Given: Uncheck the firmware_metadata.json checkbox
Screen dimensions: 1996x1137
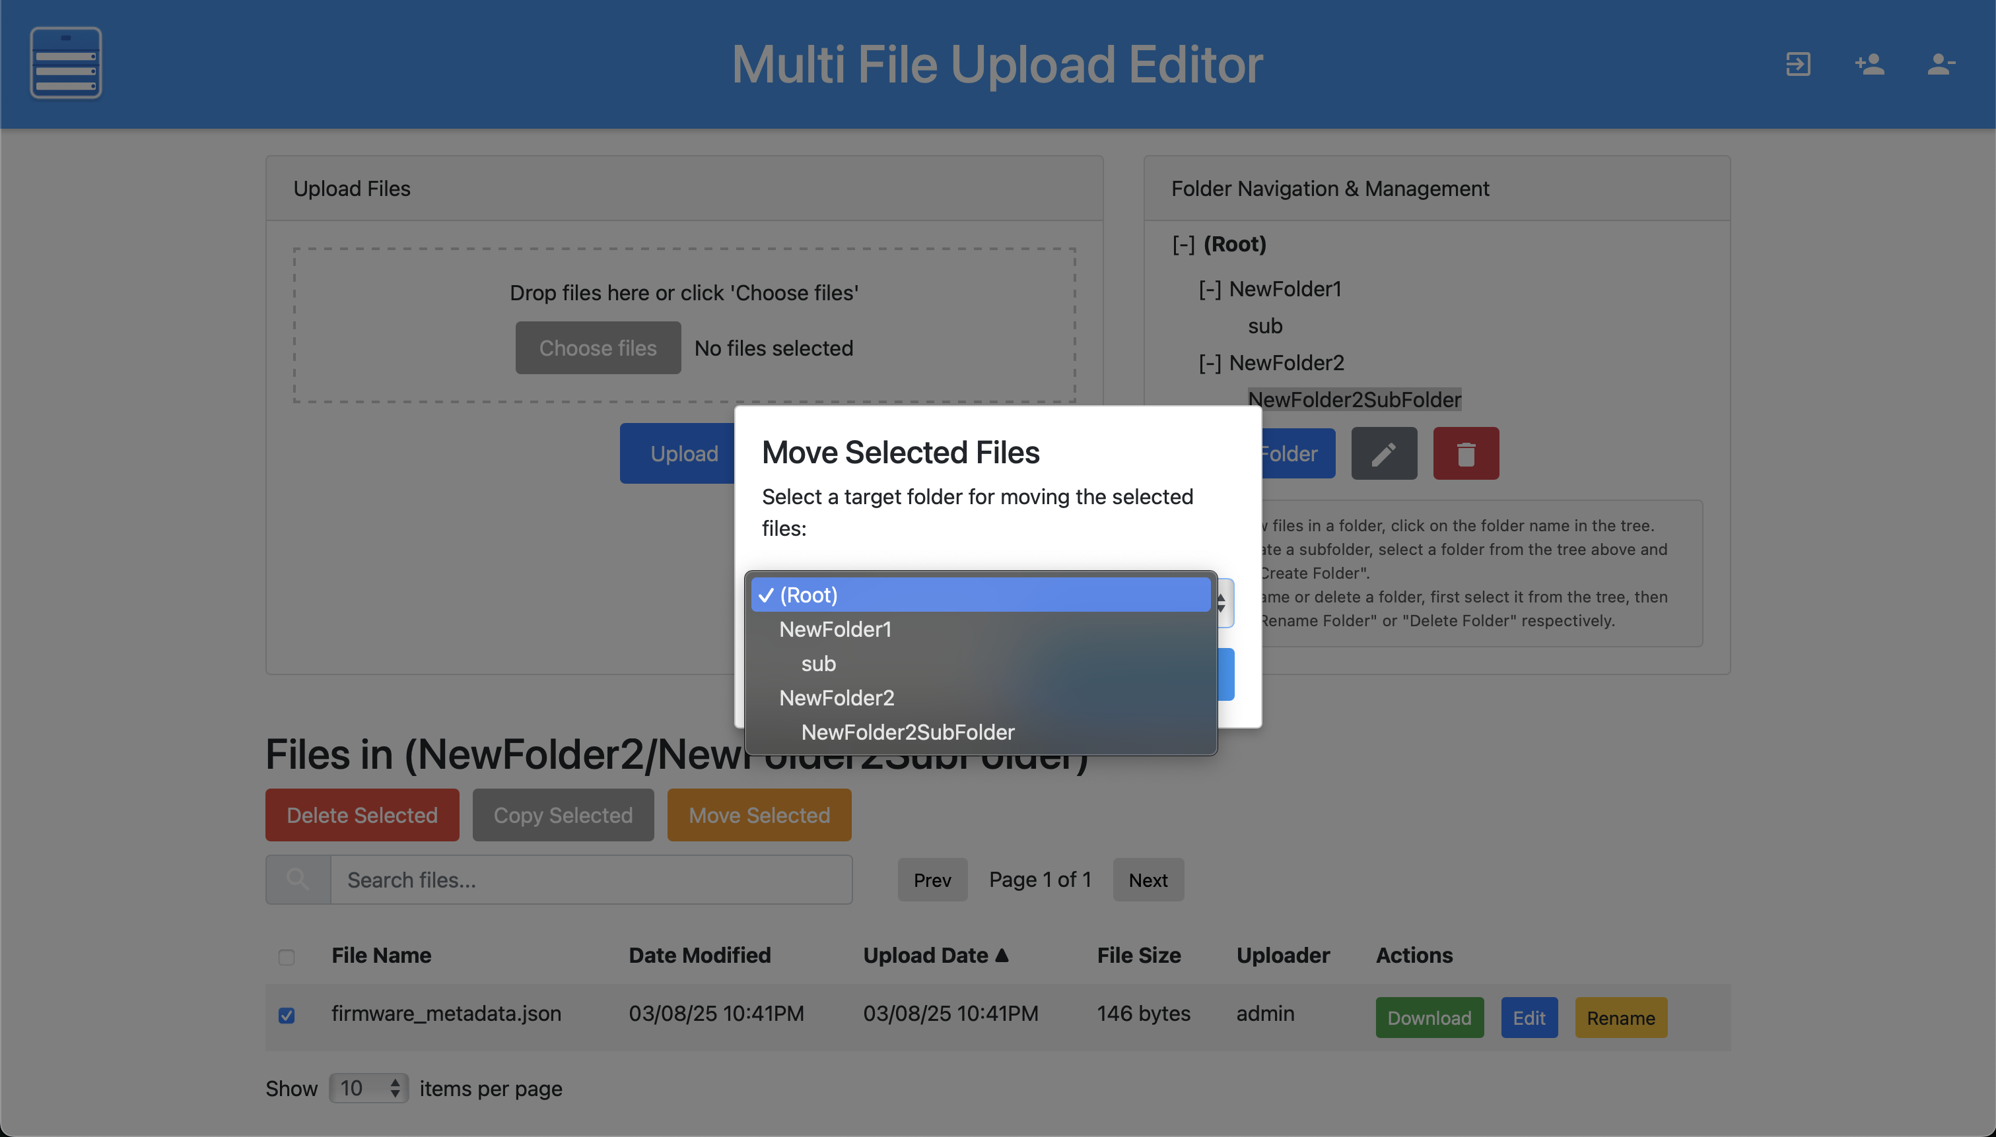Looking at the screenshot, I should pyautogui.click(x=287, y=1015).
